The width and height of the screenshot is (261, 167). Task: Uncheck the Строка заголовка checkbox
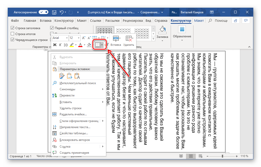(x=13, y=28)
